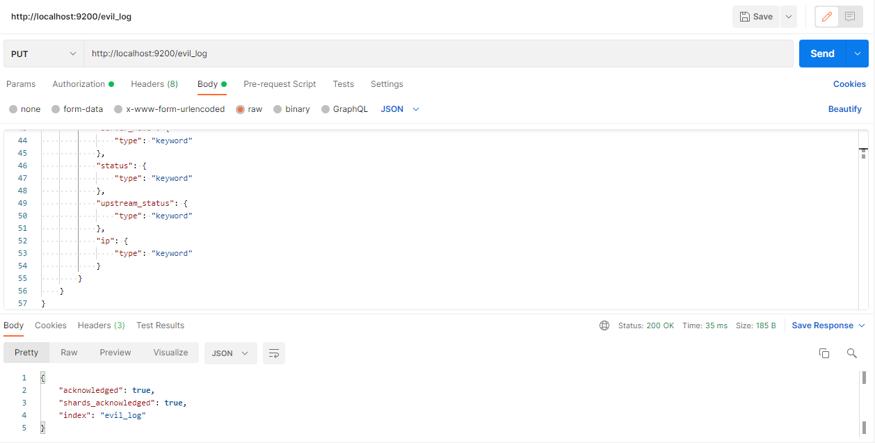Click the request URL input field
Screen dimensions: 875x443
(438, 54)
